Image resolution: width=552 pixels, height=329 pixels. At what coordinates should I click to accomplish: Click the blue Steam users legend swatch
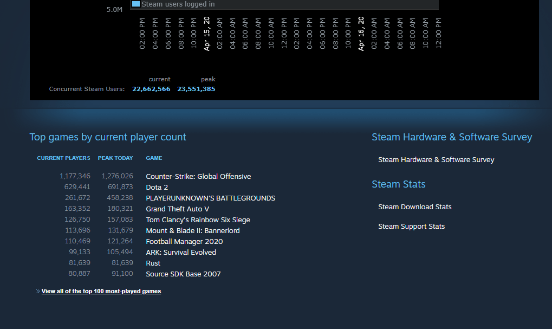pos(136,4)
